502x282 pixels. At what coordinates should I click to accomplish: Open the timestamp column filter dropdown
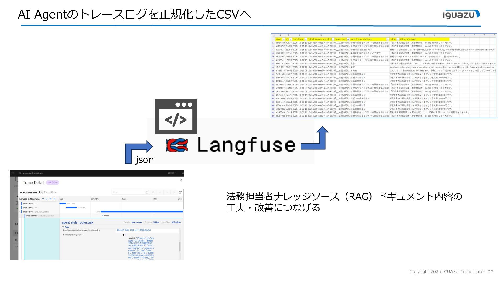click(306, 39)
